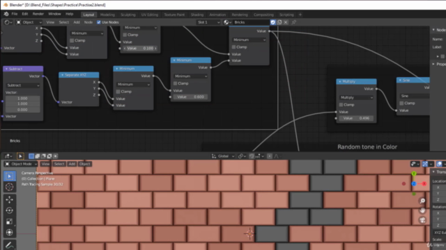
Task: Open the transform pivot point icon menu
Action: [x=242, y=156]
